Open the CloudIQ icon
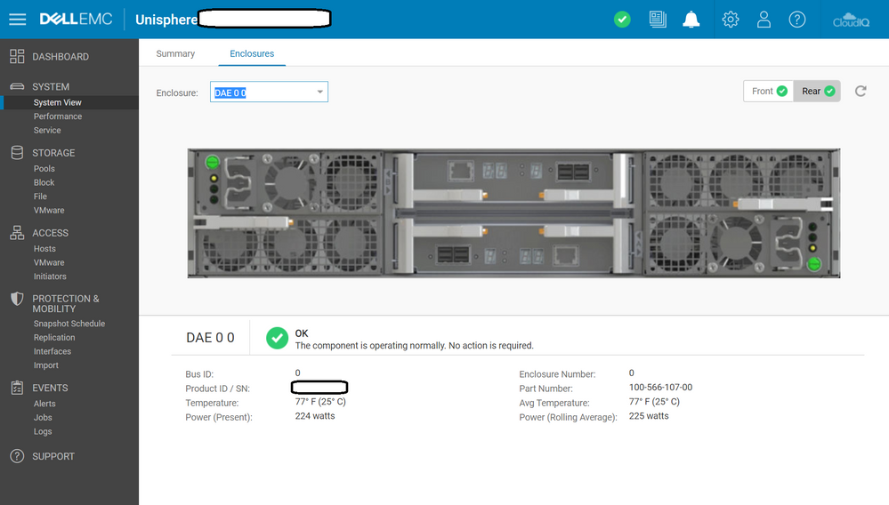 [x=849, y=20]
